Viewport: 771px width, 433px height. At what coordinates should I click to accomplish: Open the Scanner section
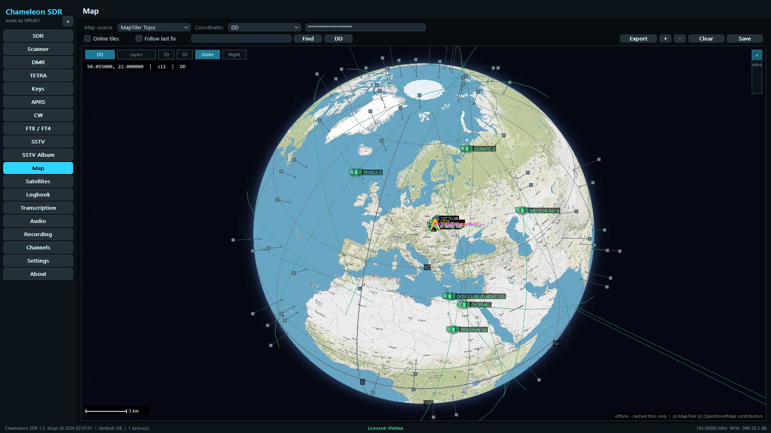coord(38,49)
